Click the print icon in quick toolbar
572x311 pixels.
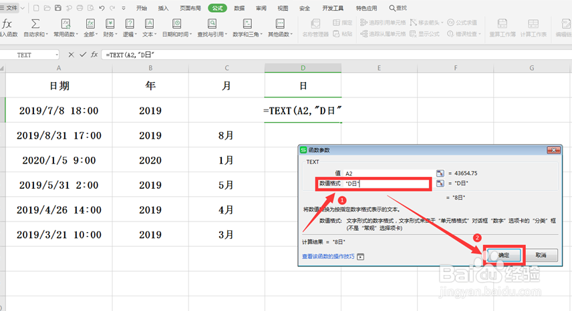tap(80, 7)
